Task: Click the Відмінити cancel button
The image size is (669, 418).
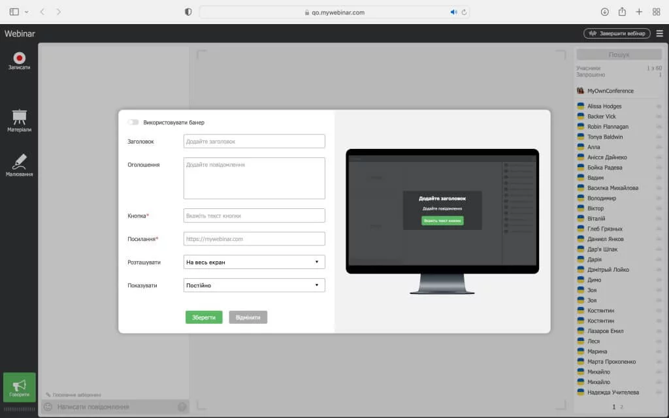Action: pos(248,317)
